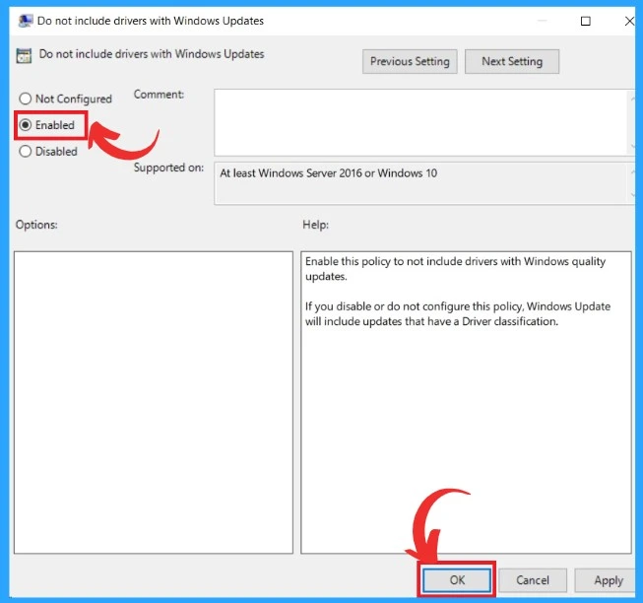Click the 'Help:' label
The image size is (643, 603).
pyautogui.click(x=316, y=225)
